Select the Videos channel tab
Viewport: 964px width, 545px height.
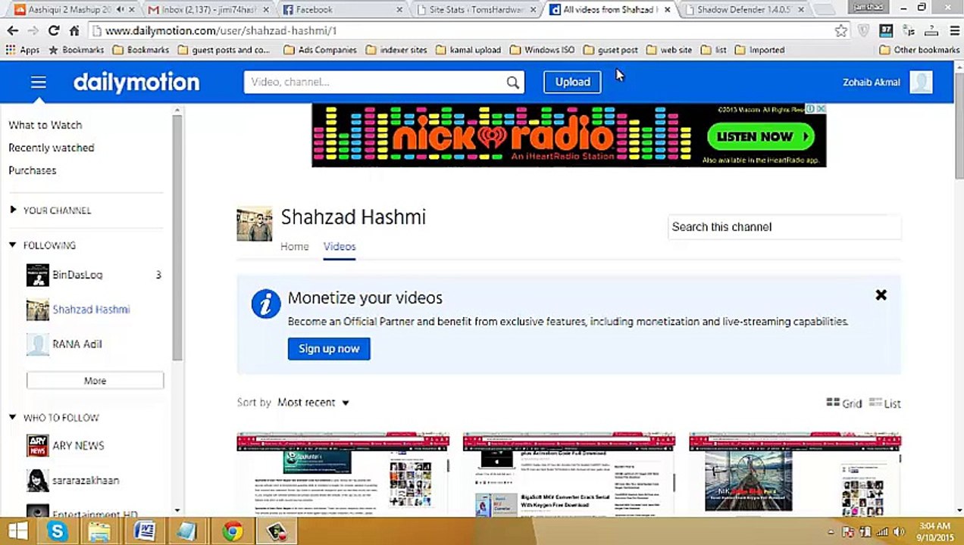click(x=340, y=246)
